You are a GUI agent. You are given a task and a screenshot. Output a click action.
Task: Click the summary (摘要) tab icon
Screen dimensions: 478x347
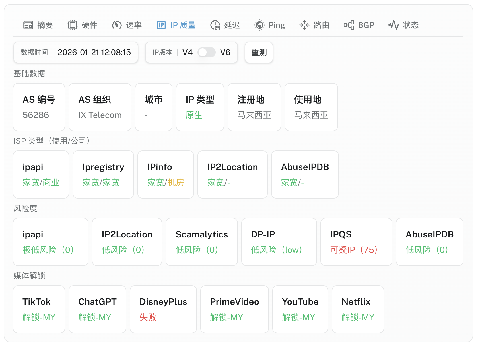click(28, 25)
